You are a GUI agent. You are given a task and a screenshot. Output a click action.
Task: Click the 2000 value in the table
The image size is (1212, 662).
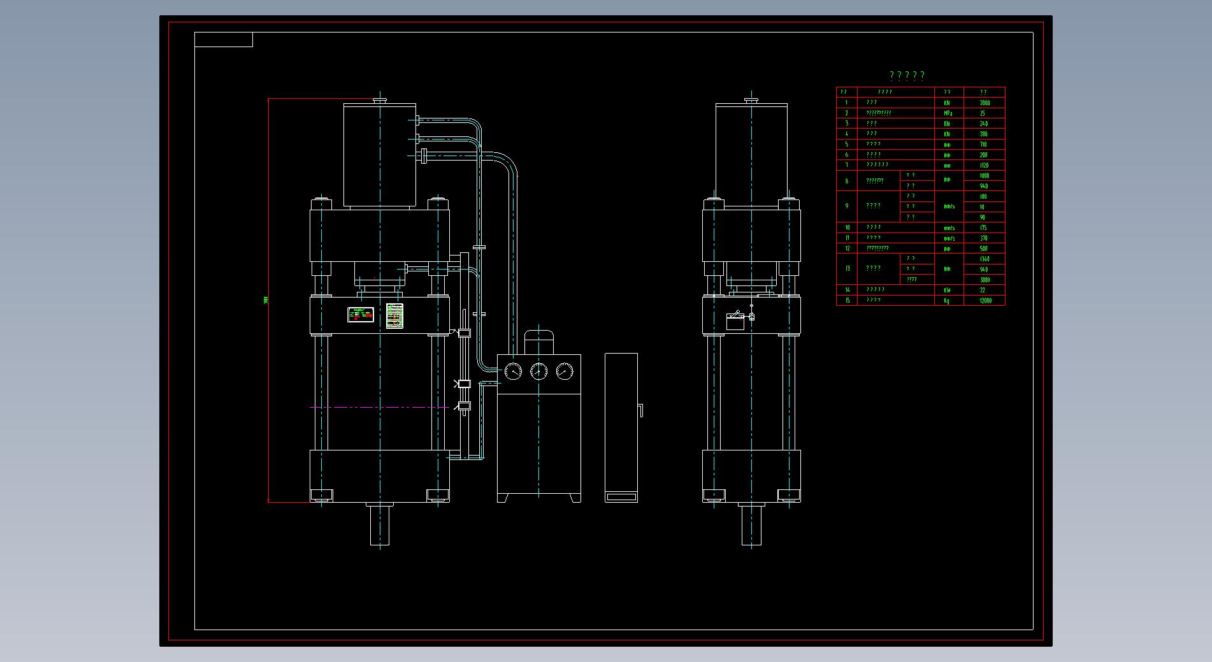(985, 103)
